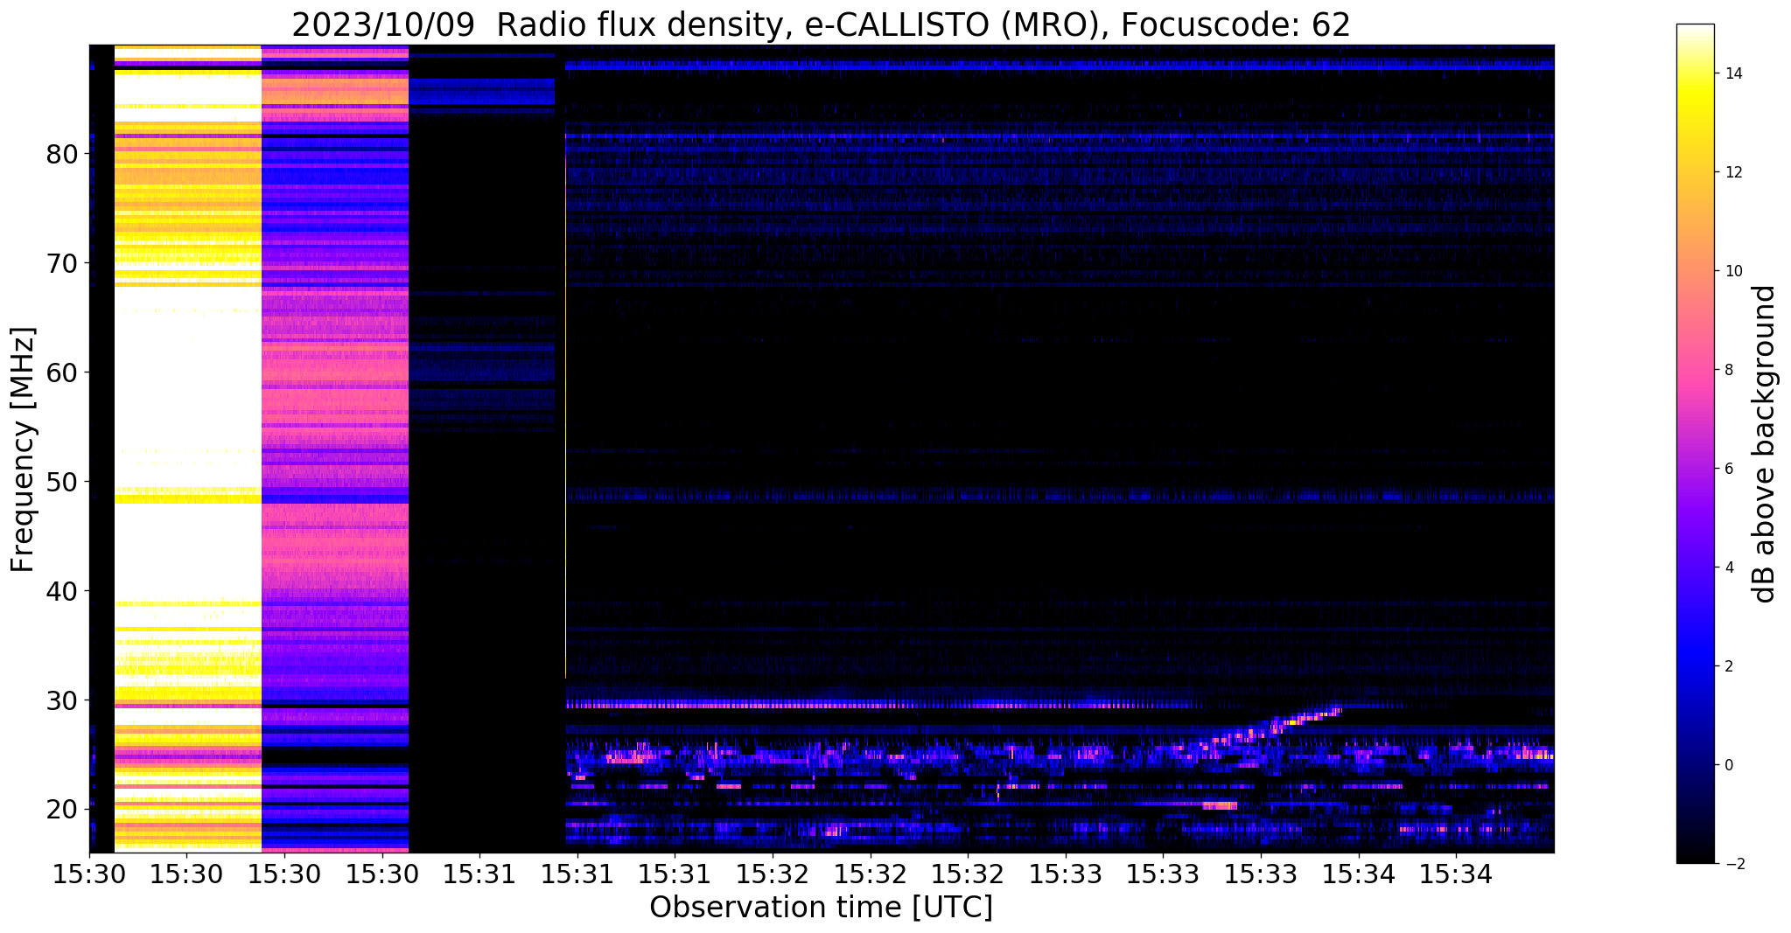Select the 'Frequency [MHz]' y-axis label

click(24, 449)
